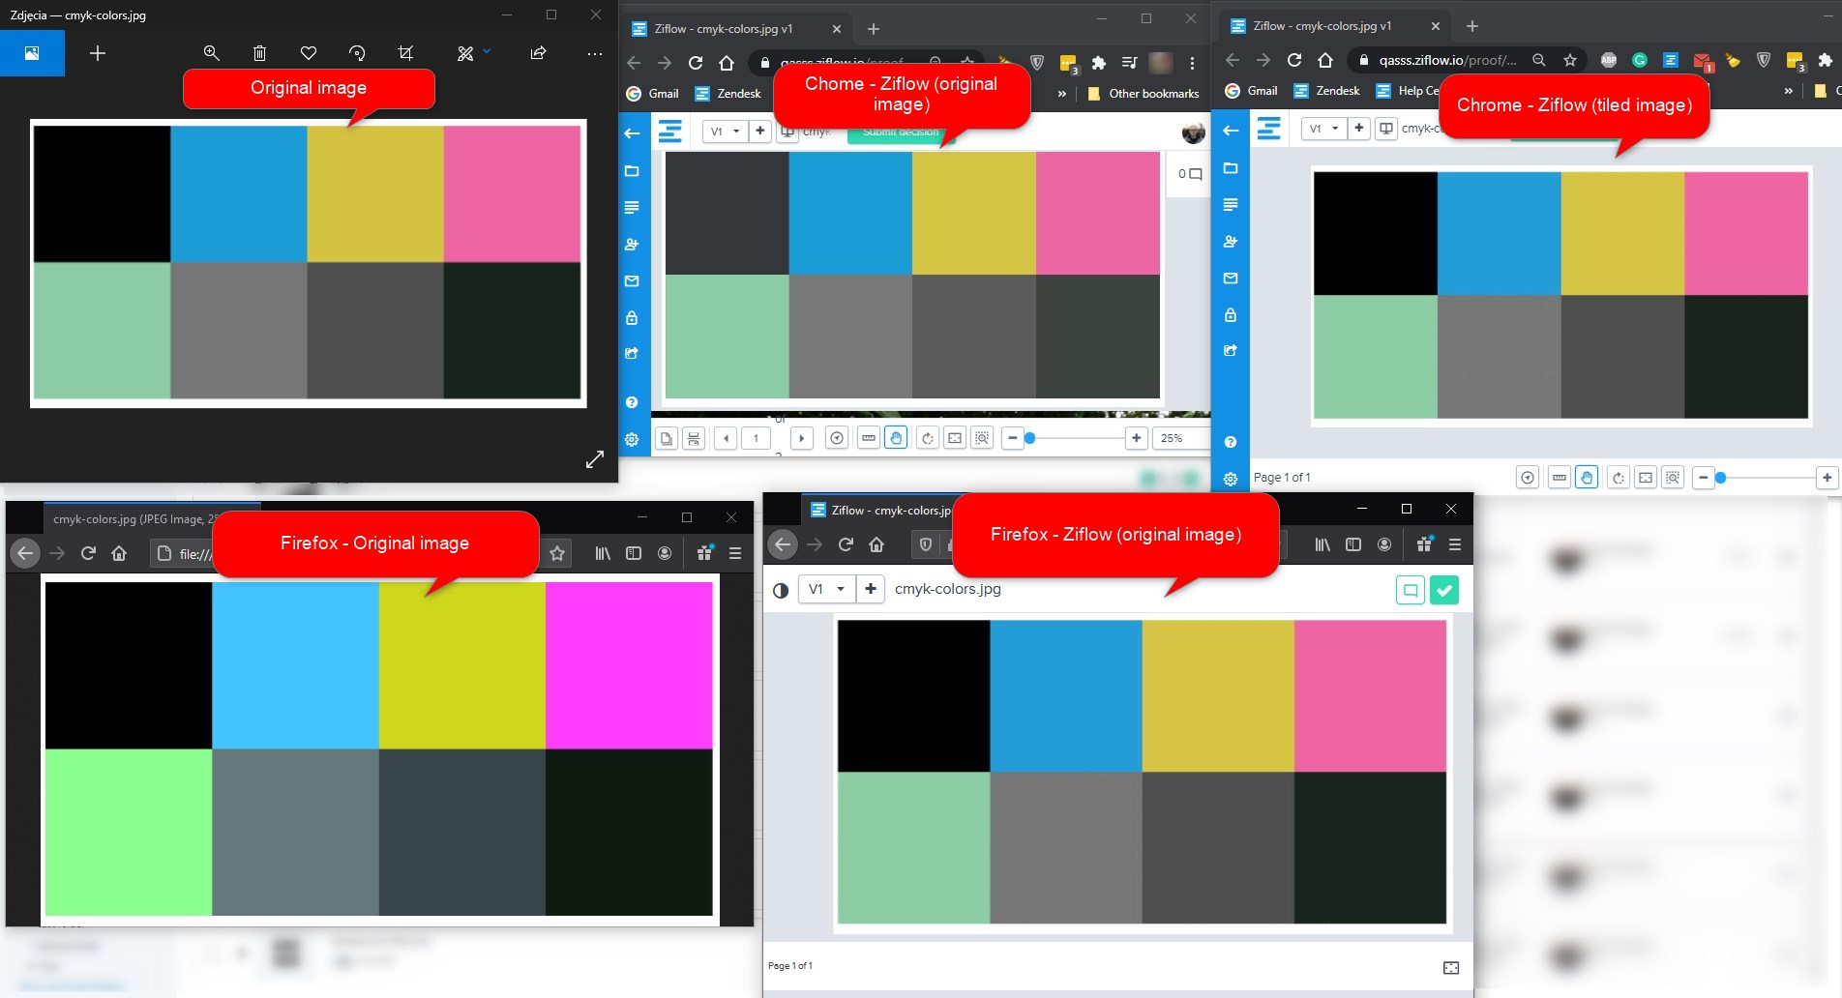Screen dimensions: 1842x998
Task: Toggle the heart favorite in Photos
Action: [309, 53]
